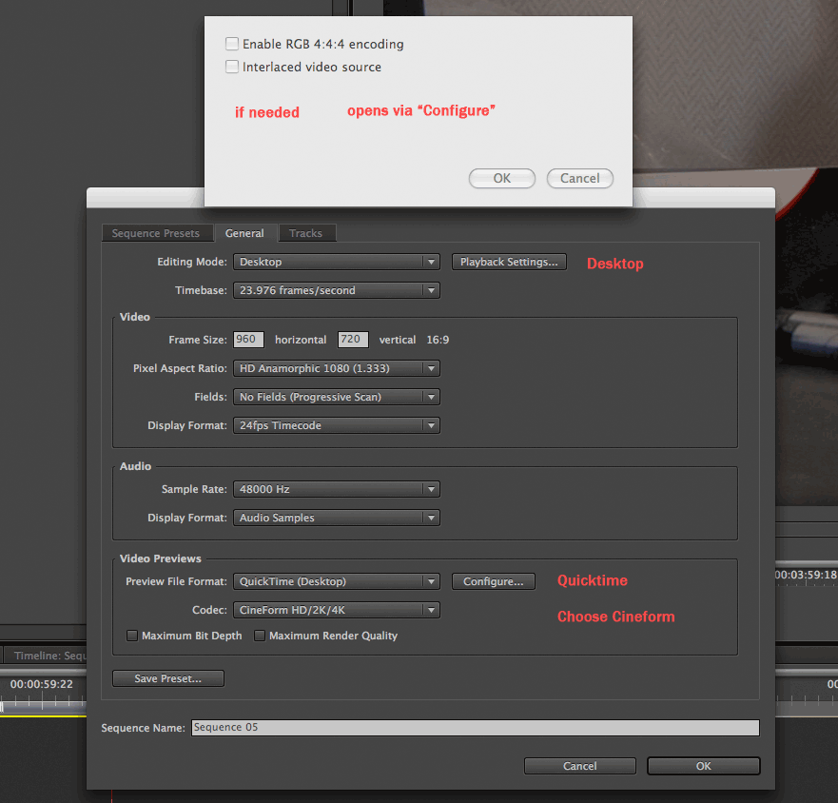Open the Editing Mode dropdown
Screen dimensions: 838x803
[336, 262]
